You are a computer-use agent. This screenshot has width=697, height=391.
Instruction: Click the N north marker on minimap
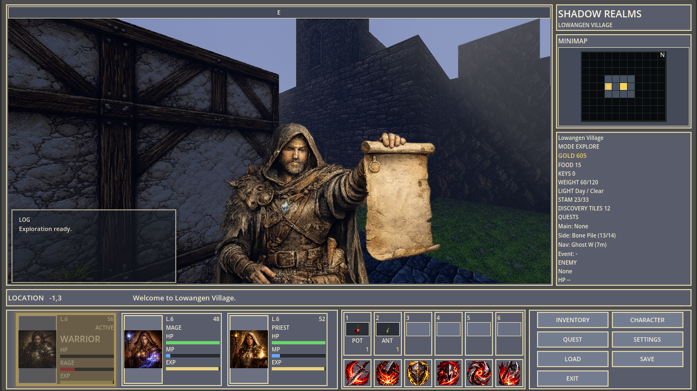tap(662, 55)
